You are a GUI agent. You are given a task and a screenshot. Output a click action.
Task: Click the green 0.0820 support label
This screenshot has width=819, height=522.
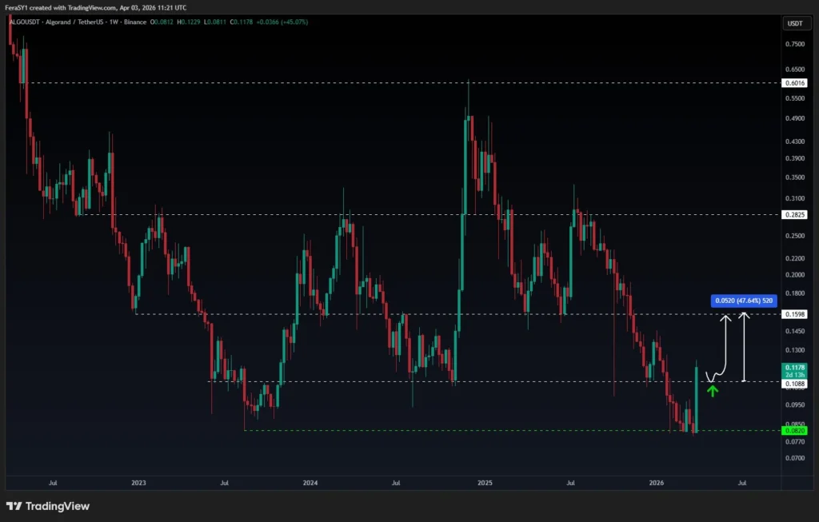(x=797, y=429)
